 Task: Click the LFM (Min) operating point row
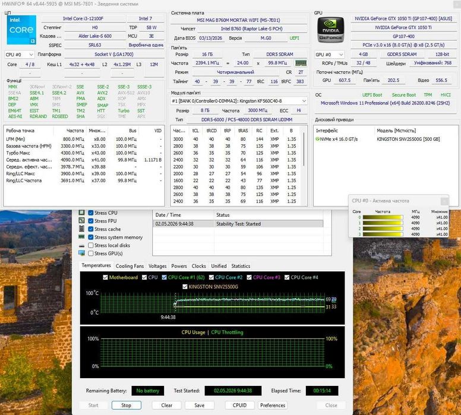84,139
